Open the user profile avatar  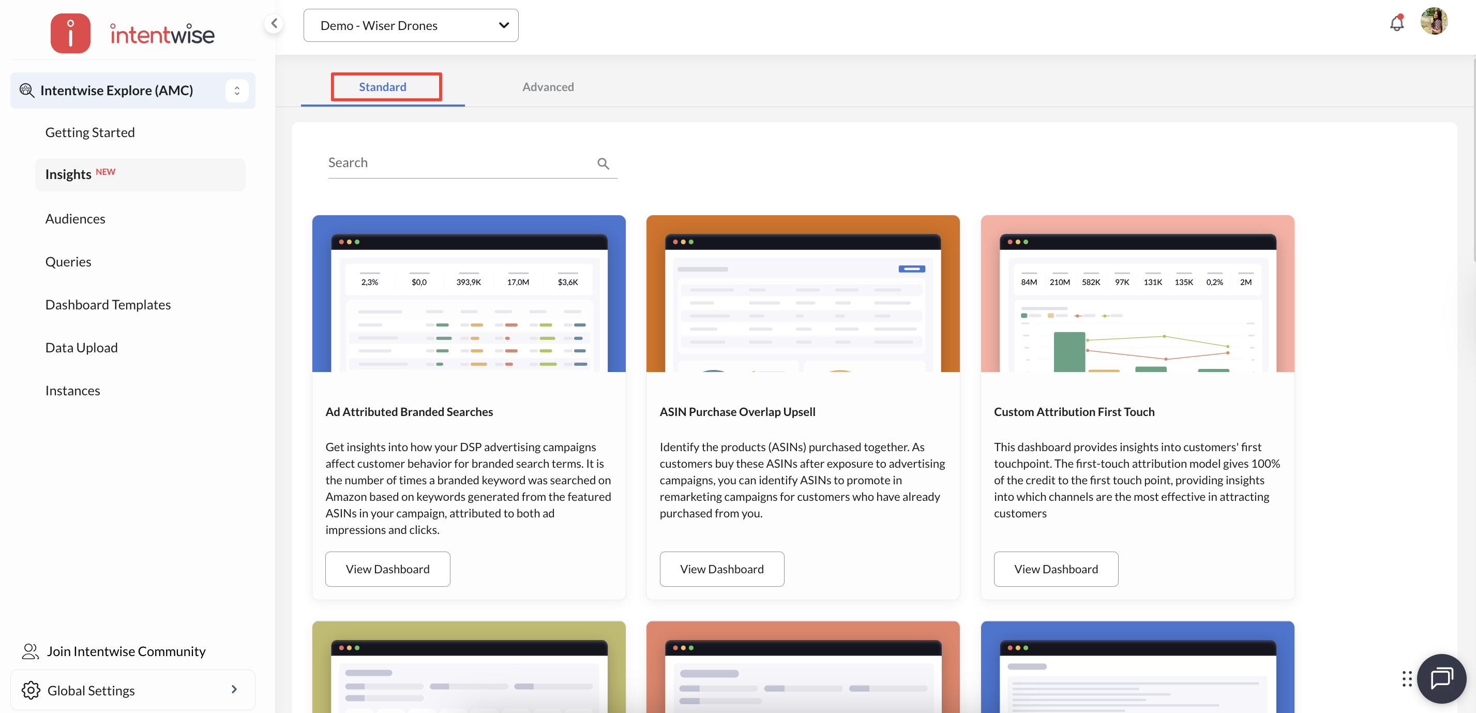pos(1434,22)
